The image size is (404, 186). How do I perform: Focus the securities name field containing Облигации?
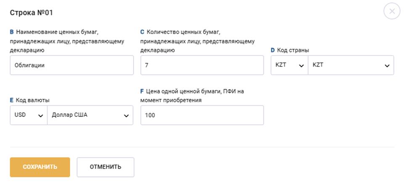click(x=71, y=65)
